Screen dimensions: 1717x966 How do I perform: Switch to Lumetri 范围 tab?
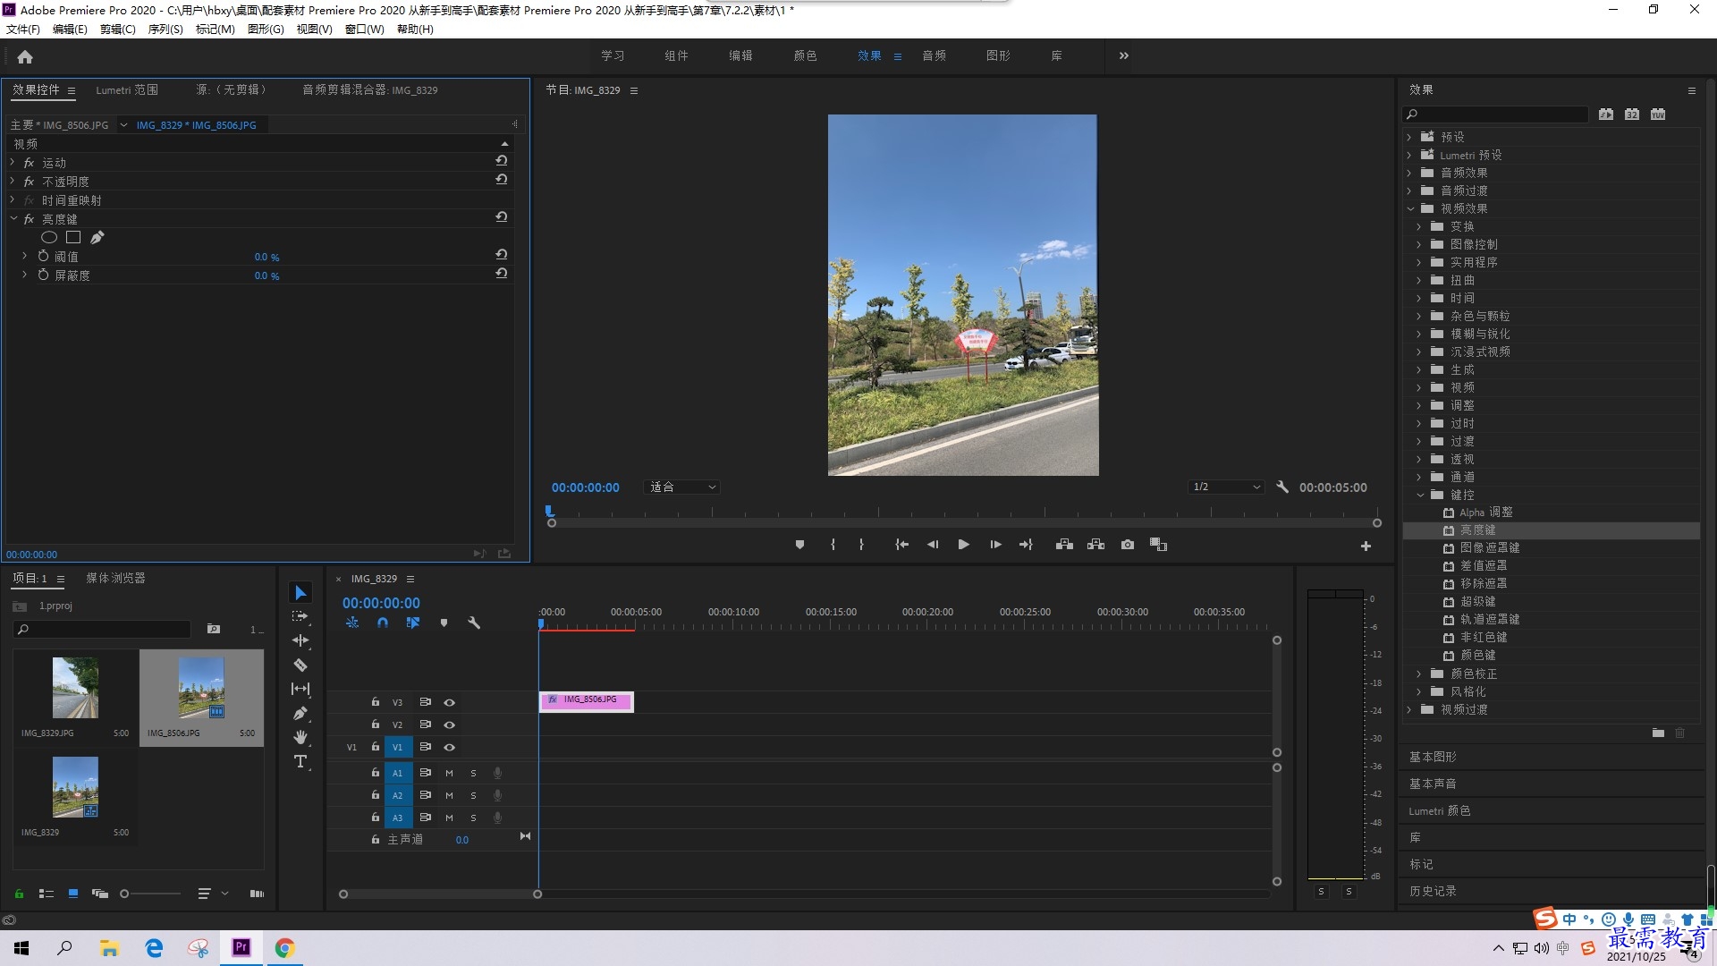(x=127, y=90)
